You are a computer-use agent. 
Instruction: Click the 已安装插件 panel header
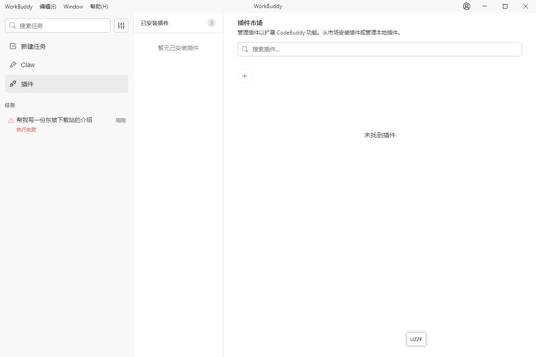pyautogui.click(x=155, y=23)
